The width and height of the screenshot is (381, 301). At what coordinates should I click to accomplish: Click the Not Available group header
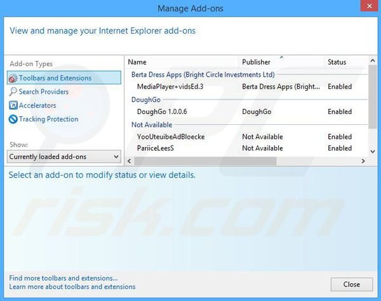[x=152, y=125]
